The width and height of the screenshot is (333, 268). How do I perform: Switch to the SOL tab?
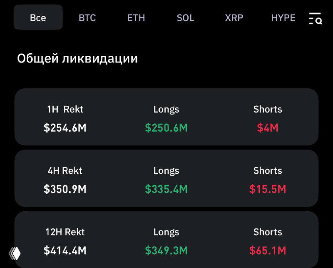tap(186, 18)
